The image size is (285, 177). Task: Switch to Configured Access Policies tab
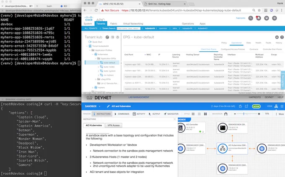coord(233,49)
